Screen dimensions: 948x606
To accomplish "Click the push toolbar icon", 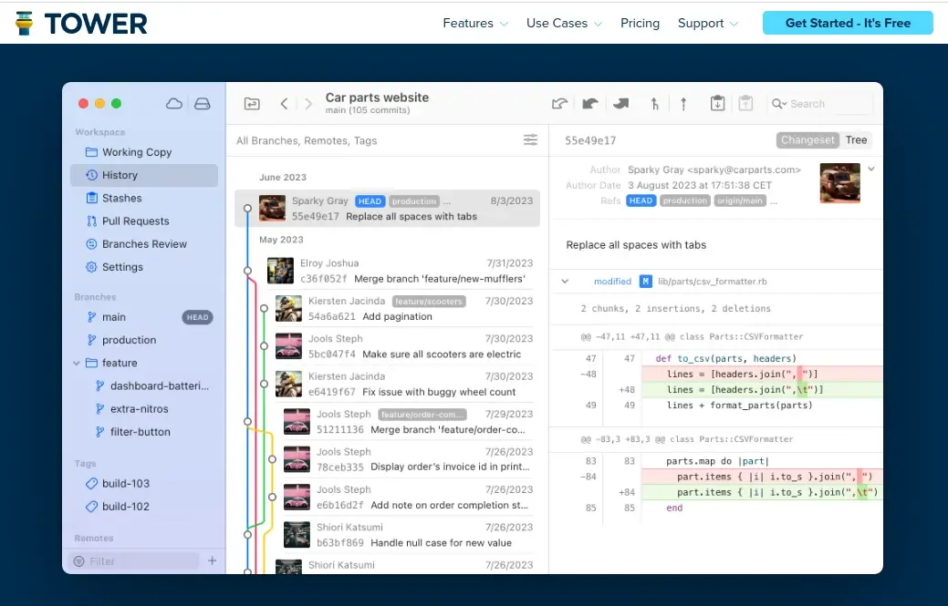I will (x=683, y=104).
